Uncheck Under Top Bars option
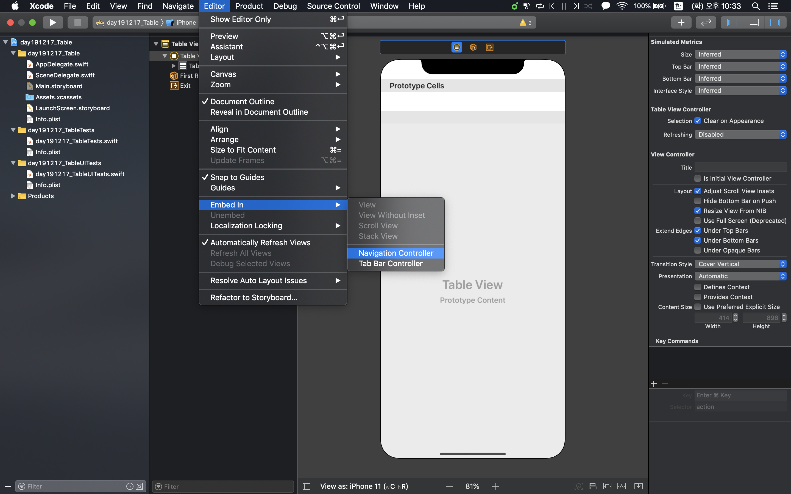Image resolution: width=791 pixels, height=494 pixels. (x=698, y=231)
